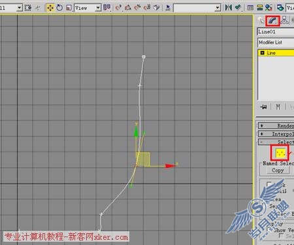Open the Layer Manager icon
Image resolution: width=294 pixels, height=245 pixels.
tap(250, 8)
